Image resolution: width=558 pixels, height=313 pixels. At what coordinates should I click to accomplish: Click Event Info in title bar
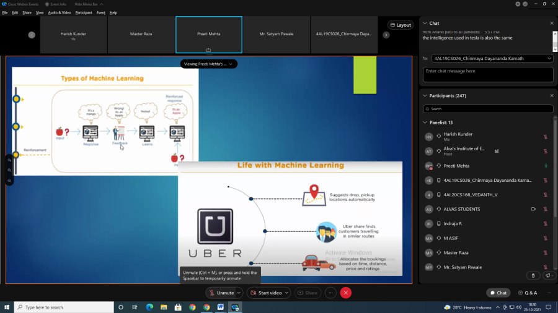[x=56, y=4]
